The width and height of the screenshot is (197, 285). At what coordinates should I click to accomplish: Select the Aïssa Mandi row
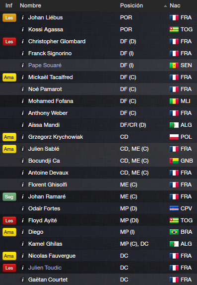coord(98,125)
